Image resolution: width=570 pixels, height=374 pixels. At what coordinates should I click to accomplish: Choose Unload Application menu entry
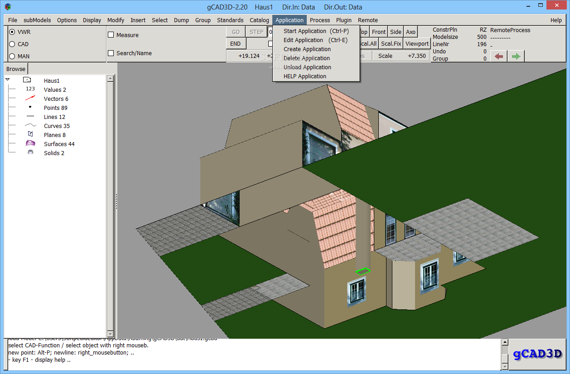(x=316, y=67)
